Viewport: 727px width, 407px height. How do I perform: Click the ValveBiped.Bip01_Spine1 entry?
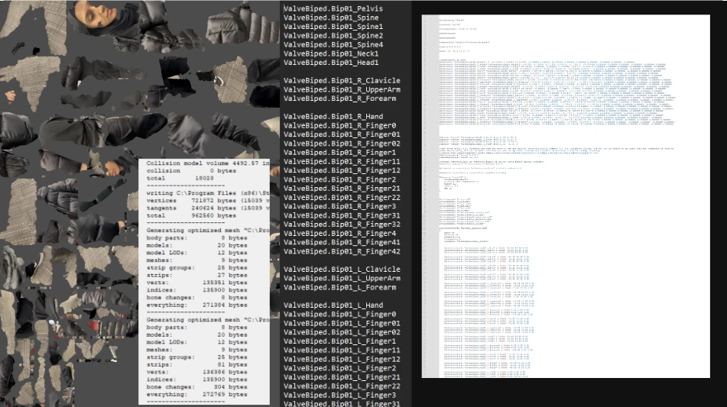333,27
